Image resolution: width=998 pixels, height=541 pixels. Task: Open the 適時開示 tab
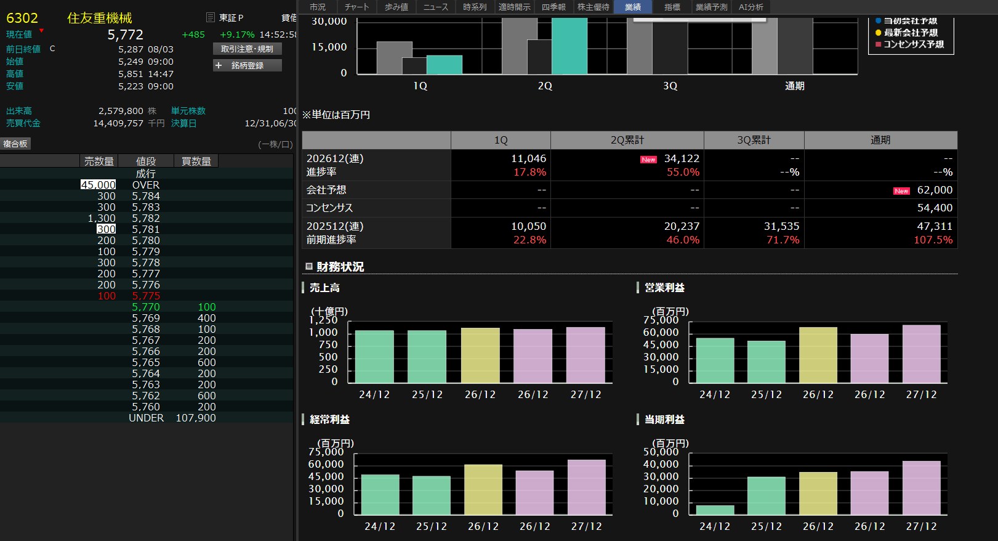point(514,7)
